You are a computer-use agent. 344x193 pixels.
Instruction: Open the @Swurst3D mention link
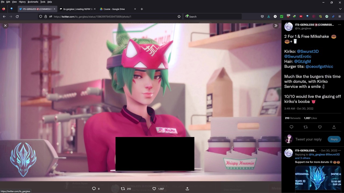point(308,51)
